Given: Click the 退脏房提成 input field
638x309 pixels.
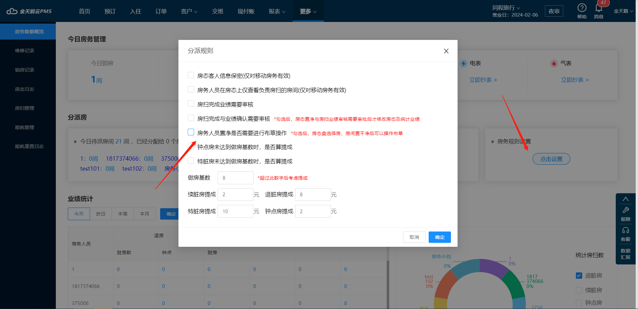Looking at the screenshot, I should coord(313,195).
